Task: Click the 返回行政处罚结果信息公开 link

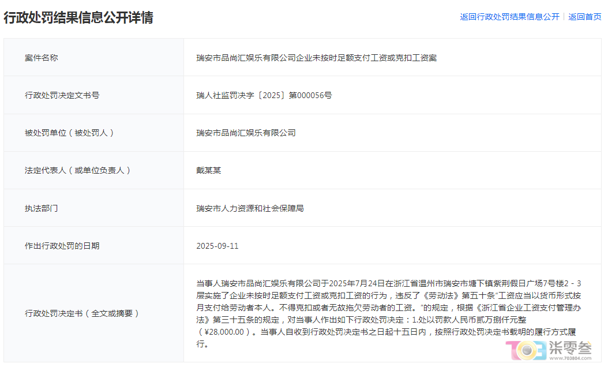Action: pyautogui.click(x=509, y=17)
